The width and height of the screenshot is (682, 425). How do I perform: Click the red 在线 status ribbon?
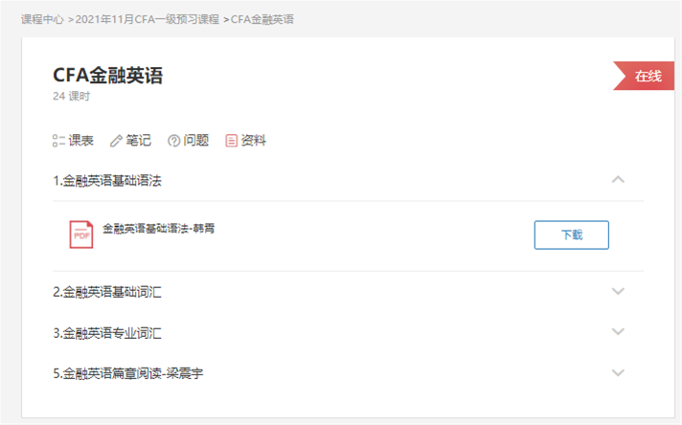pos(647,77)
